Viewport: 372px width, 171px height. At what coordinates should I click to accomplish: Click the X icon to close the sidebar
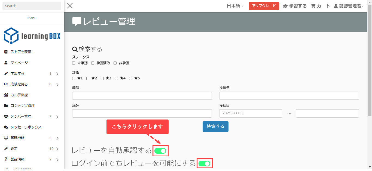[70, 6]
